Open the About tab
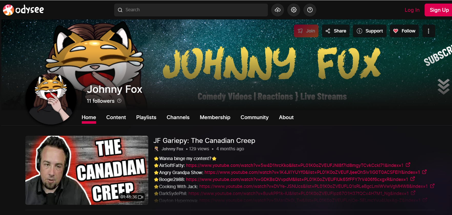Image resolution: width=452 pixels, height=215 pixels. pos(286,117)
